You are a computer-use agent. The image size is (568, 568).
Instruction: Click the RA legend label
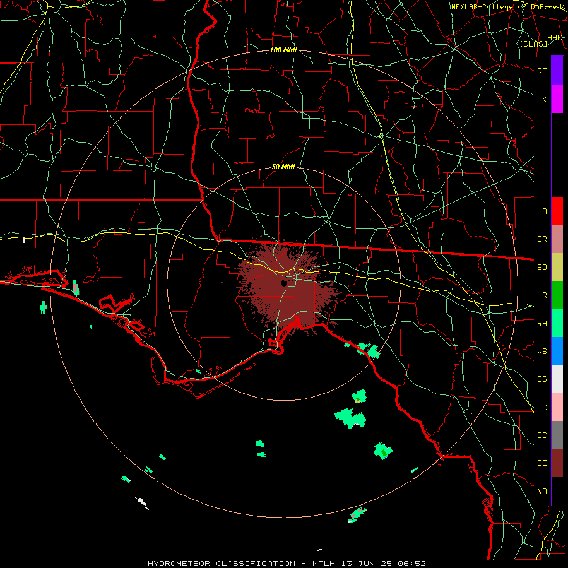point(541,323)
